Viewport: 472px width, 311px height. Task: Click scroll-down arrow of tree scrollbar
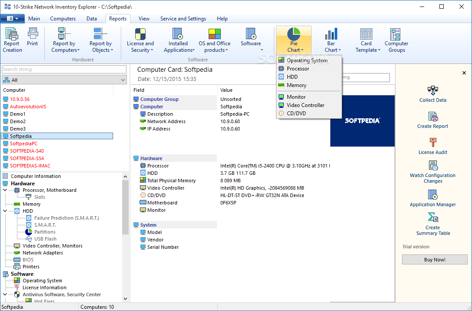(126, 299)
